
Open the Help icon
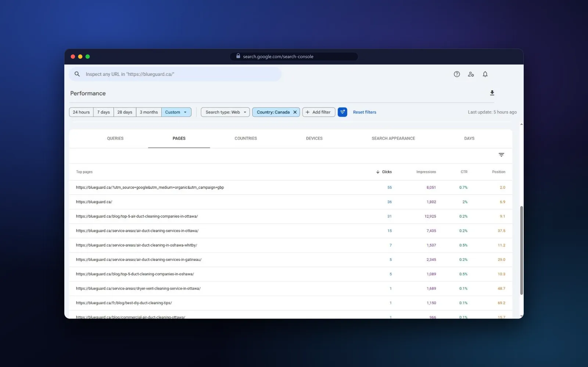(x=457, y=74)
